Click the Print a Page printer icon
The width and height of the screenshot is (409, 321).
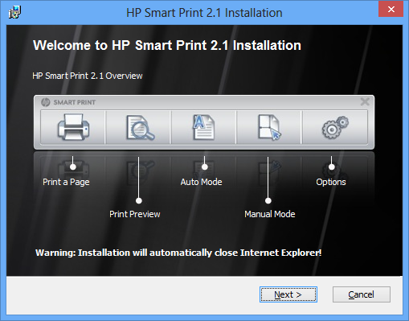click(x=73, y=127)
